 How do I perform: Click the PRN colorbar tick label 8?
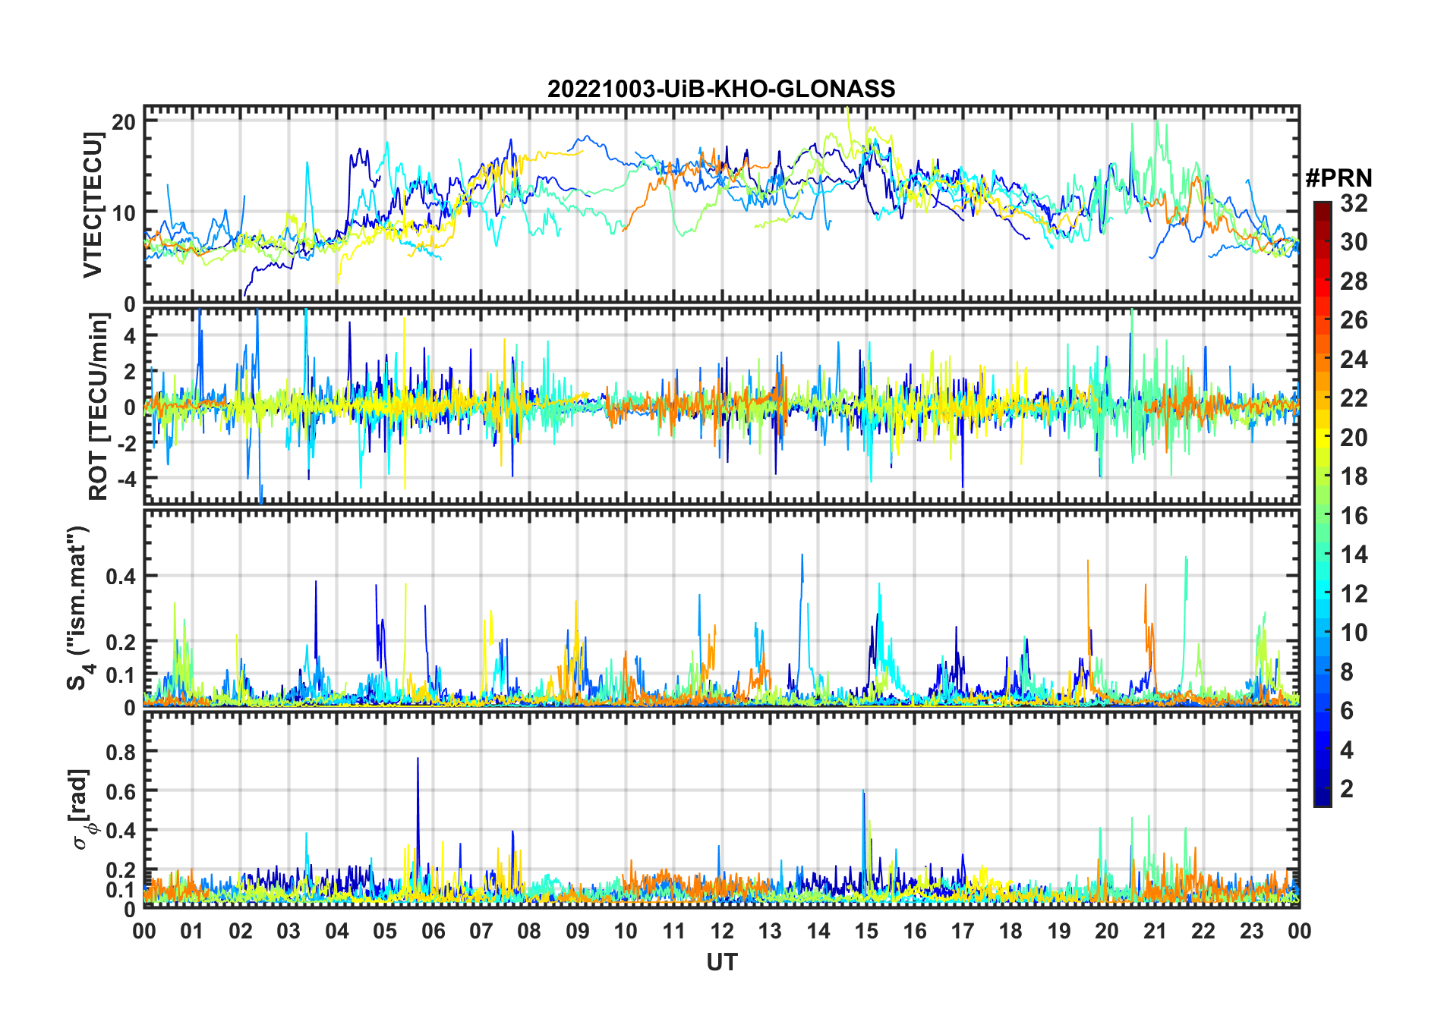[x=1347, y=672]
